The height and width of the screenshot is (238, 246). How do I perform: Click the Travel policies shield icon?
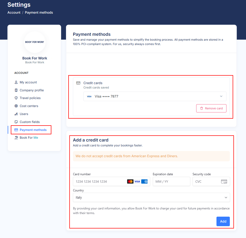(x=16, y=98)
